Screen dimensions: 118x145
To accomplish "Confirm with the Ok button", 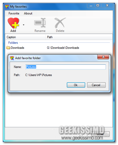I will [76, 85].
